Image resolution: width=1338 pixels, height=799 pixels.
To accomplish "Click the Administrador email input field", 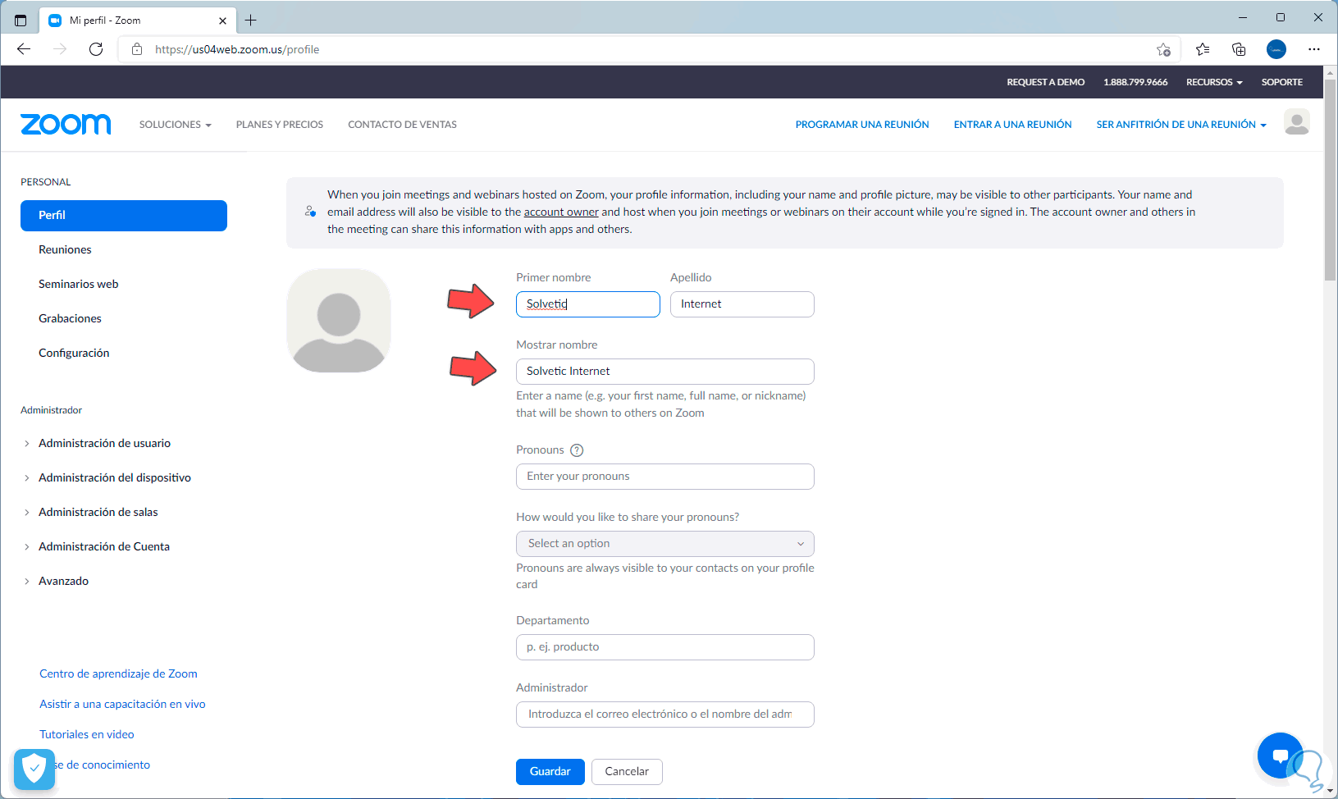I will (665, 715).
